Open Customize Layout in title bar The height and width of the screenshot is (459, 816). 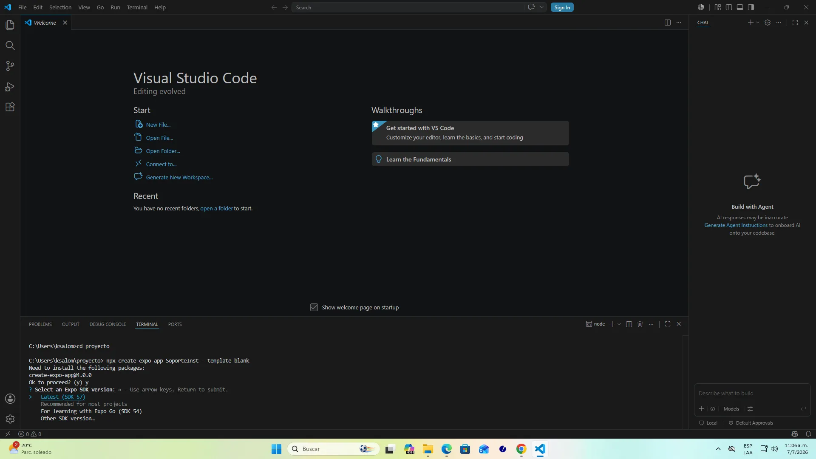[718, 7]
